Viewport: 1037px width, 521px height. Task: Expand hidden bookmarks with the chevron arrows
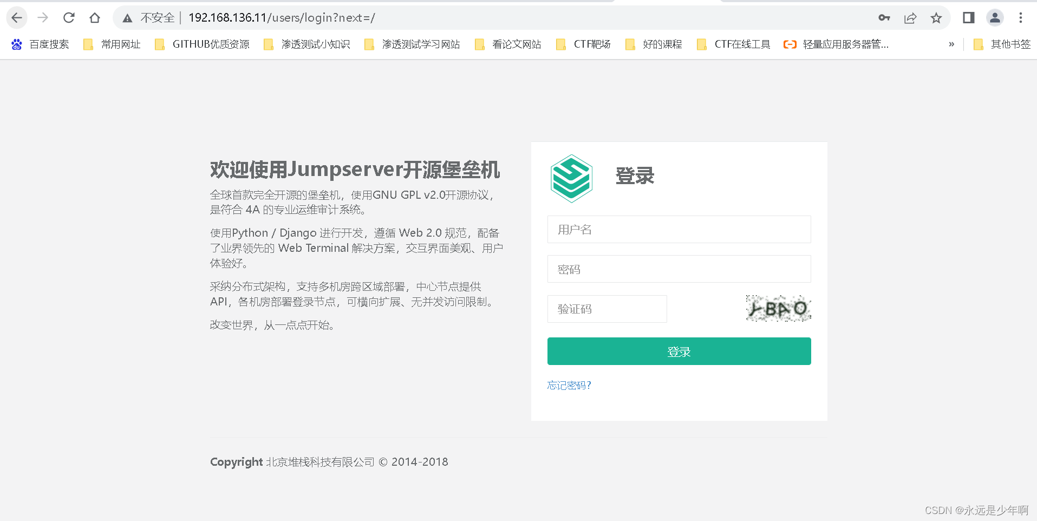pyautogui.click(x=951, y=44)
